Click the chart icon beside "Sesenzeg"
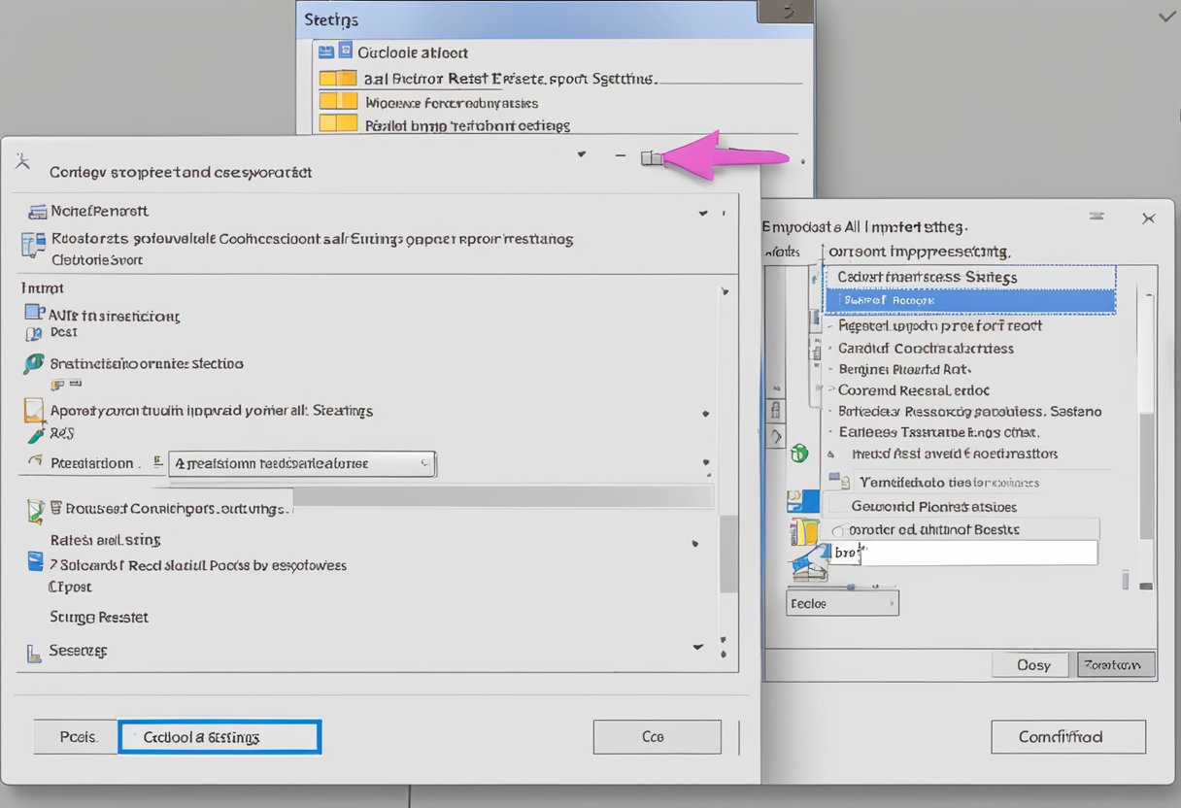 pos(34,652)
